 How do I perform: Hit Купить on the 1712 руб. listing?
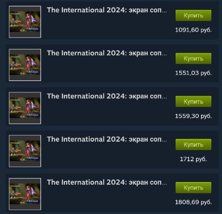(x=193, y=144)
